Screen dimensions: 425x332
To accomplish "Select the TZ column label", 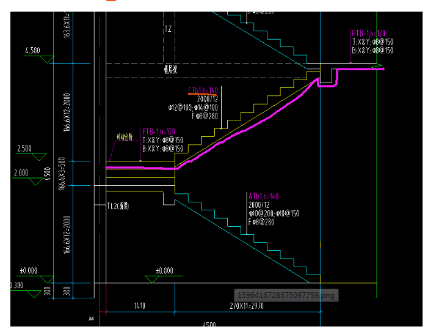I will click(168, 29).
